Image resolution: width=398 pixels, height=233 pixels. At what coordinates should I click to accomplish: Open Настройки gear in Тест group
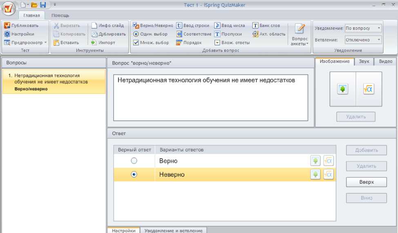[x=7, y=34]
